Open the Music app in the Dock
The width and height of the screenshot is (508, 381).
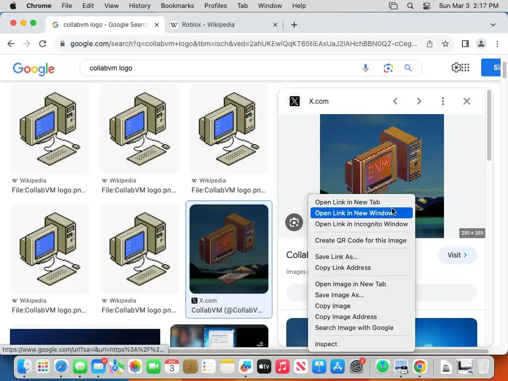(282, 367)
